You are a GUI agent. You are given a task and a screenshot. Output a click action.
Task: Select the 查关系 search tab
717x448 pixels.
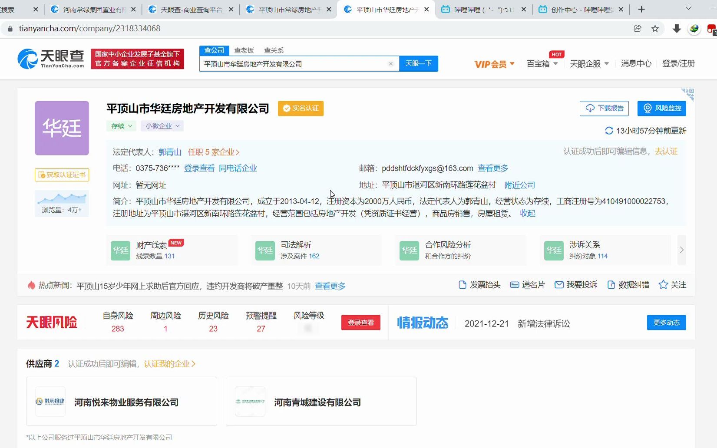(274, 50)
